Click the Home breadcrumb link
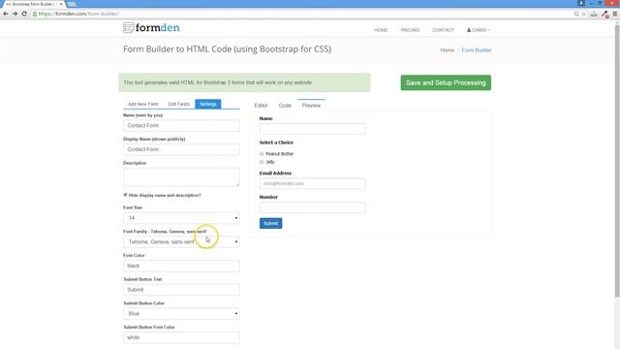The width and height of the screenshot is (620, 349). (x=448, y=50)
